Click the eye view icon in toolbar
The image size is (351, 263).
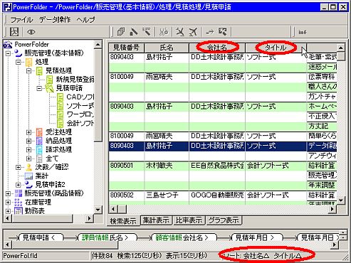click(31, 32)
